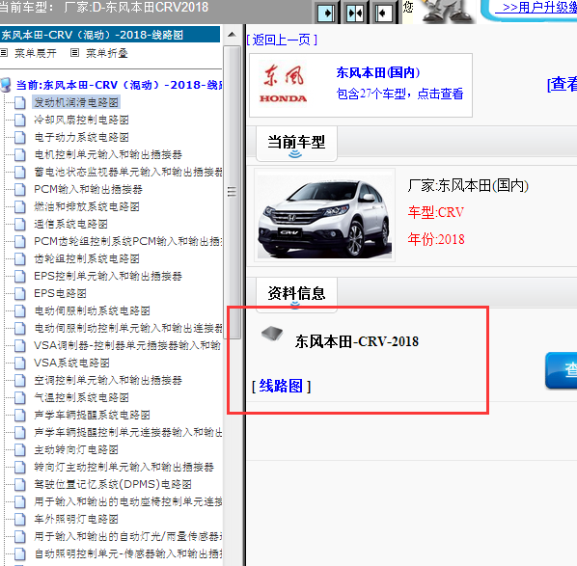Viewport: 577px width, 566px height.
Task: Open 自动照明控制单元-传感器 entry
Action: click(128, 553)
